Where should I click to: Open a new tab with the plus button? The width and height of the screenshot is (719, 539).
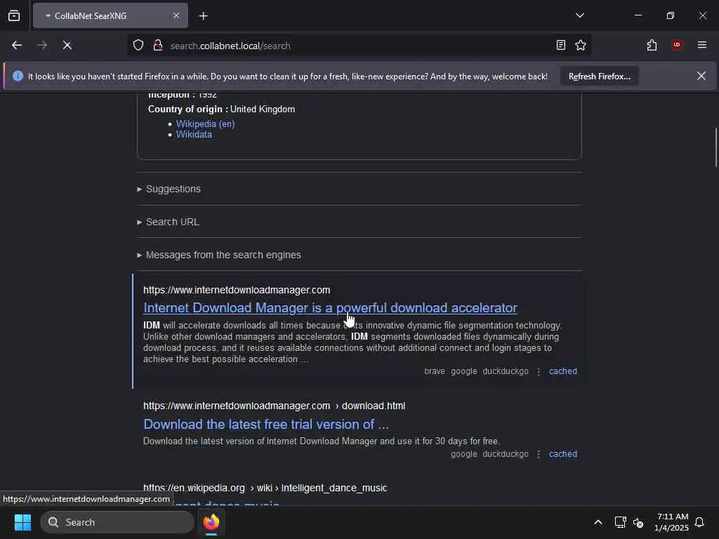[203, 16]
